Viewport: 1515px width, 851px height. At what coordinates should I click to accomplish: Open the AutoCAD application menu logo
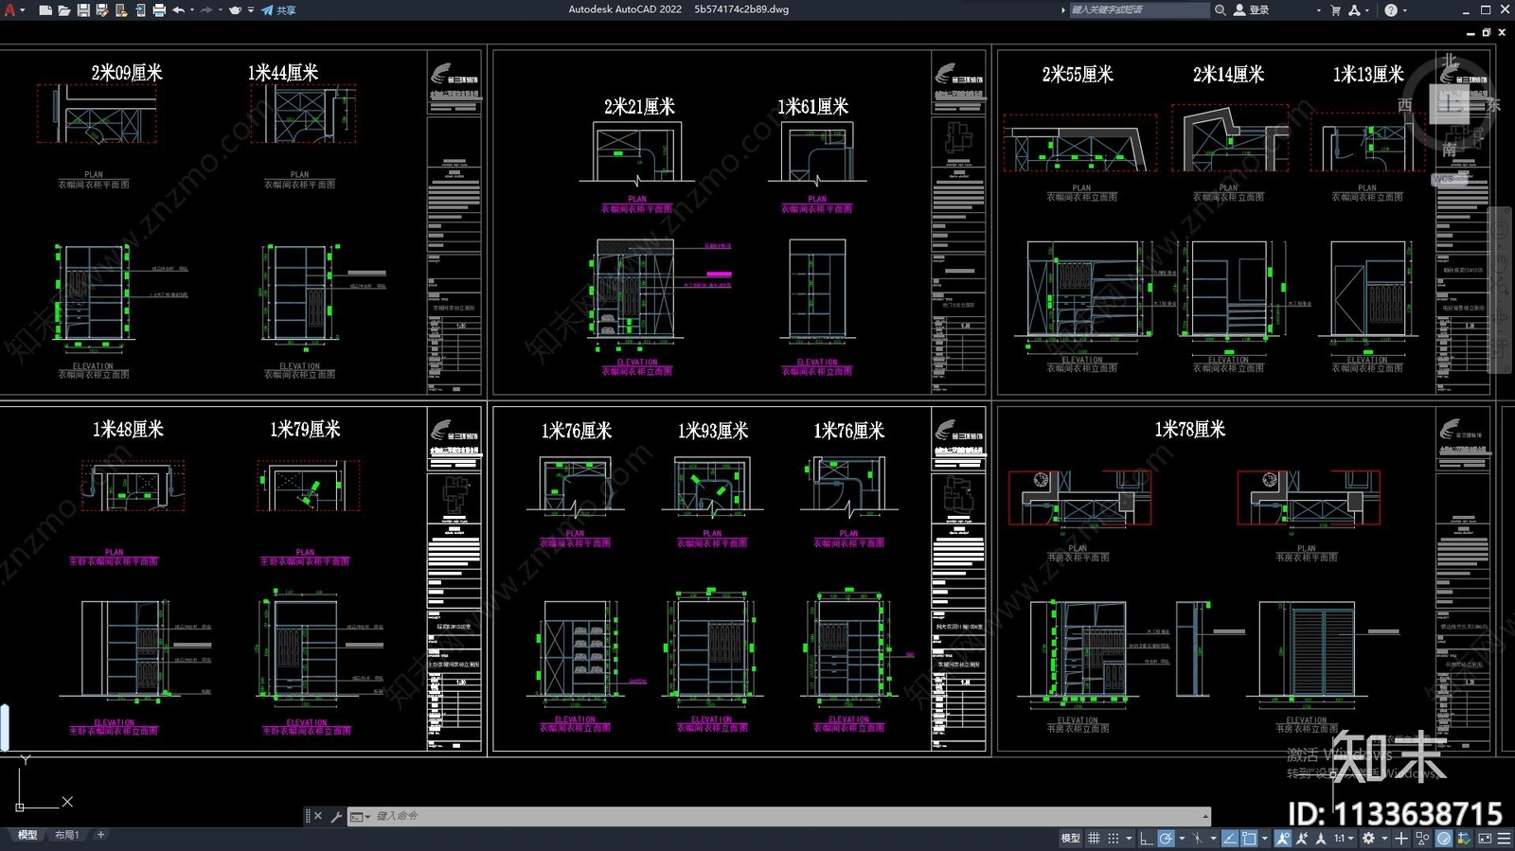[x=10, y=10]
